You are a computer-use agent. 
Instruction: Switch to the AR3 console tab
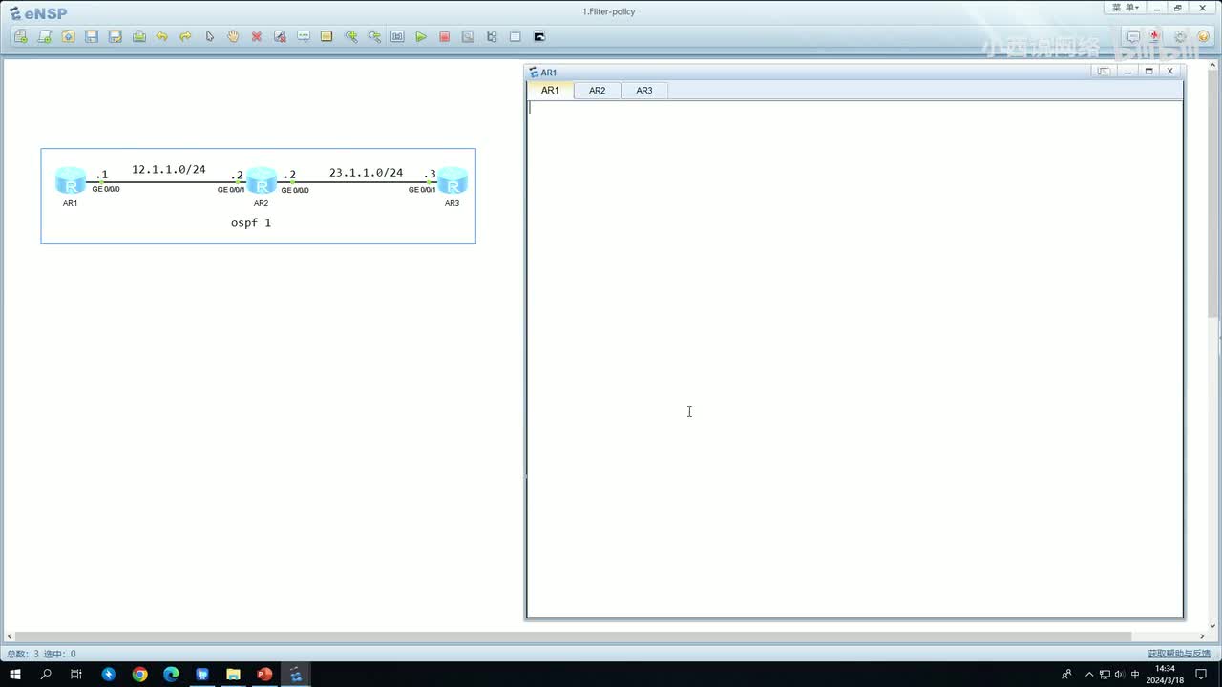click(644, 90)
